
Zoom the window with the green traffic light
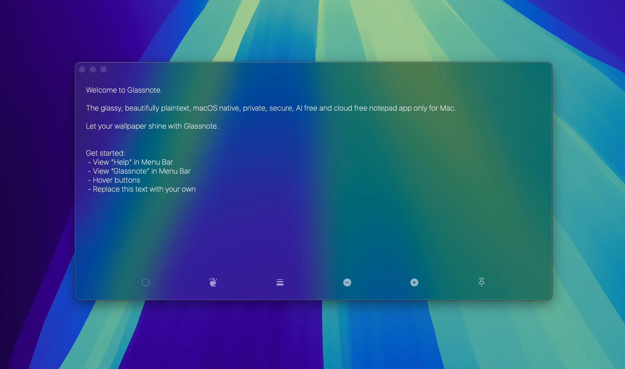[103, 69]
